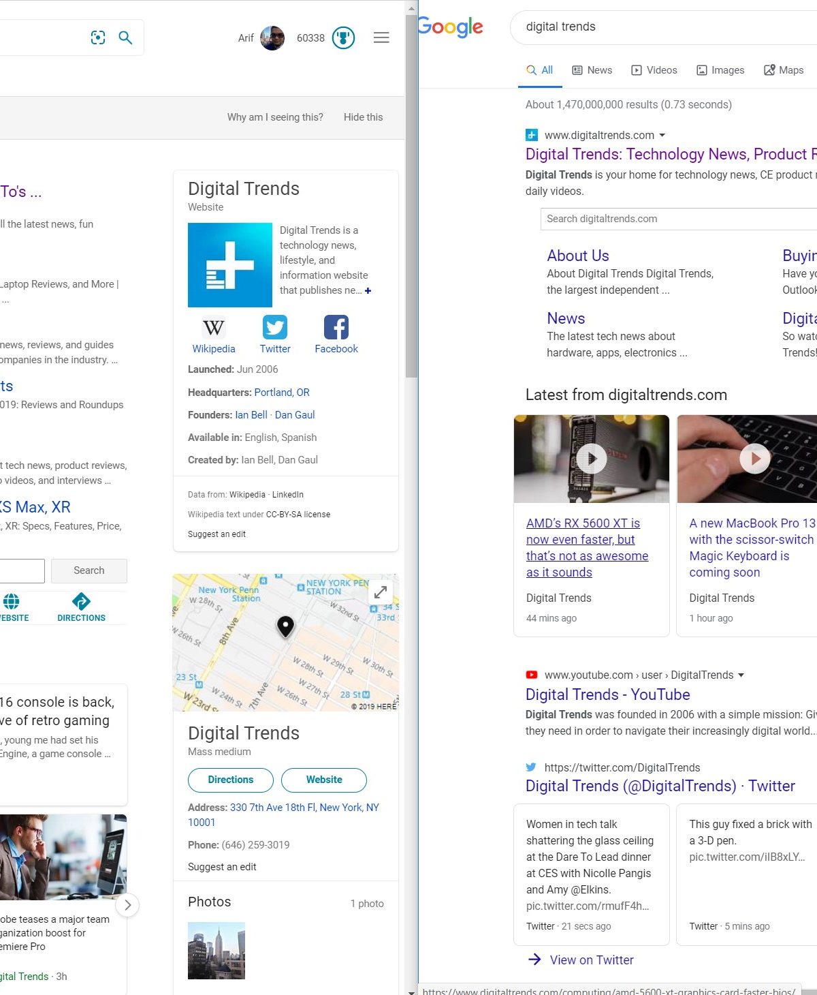Click View on Twitter link
Screen dimensions: 817x995
coord(592,960)
